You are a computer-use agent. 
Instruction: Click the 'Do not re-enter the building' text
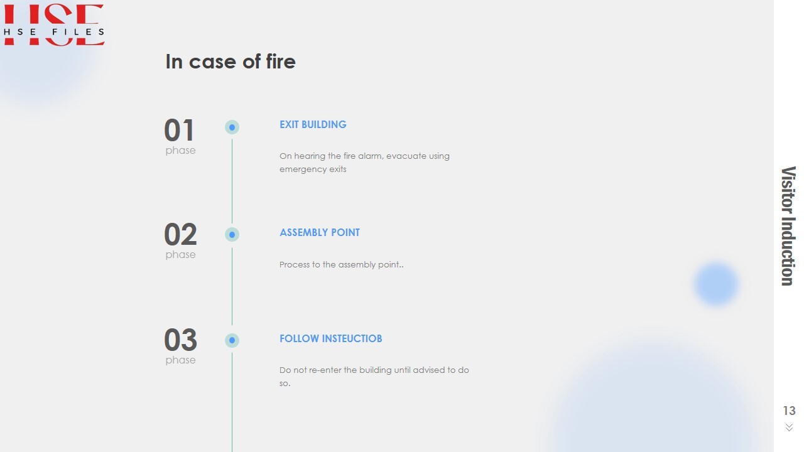pos(374,376)
